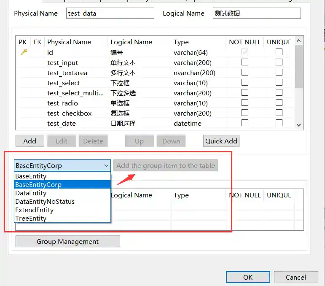Screen dimensions: 325x286
Task: Click the Edit column button
Action: pos(62,141)
